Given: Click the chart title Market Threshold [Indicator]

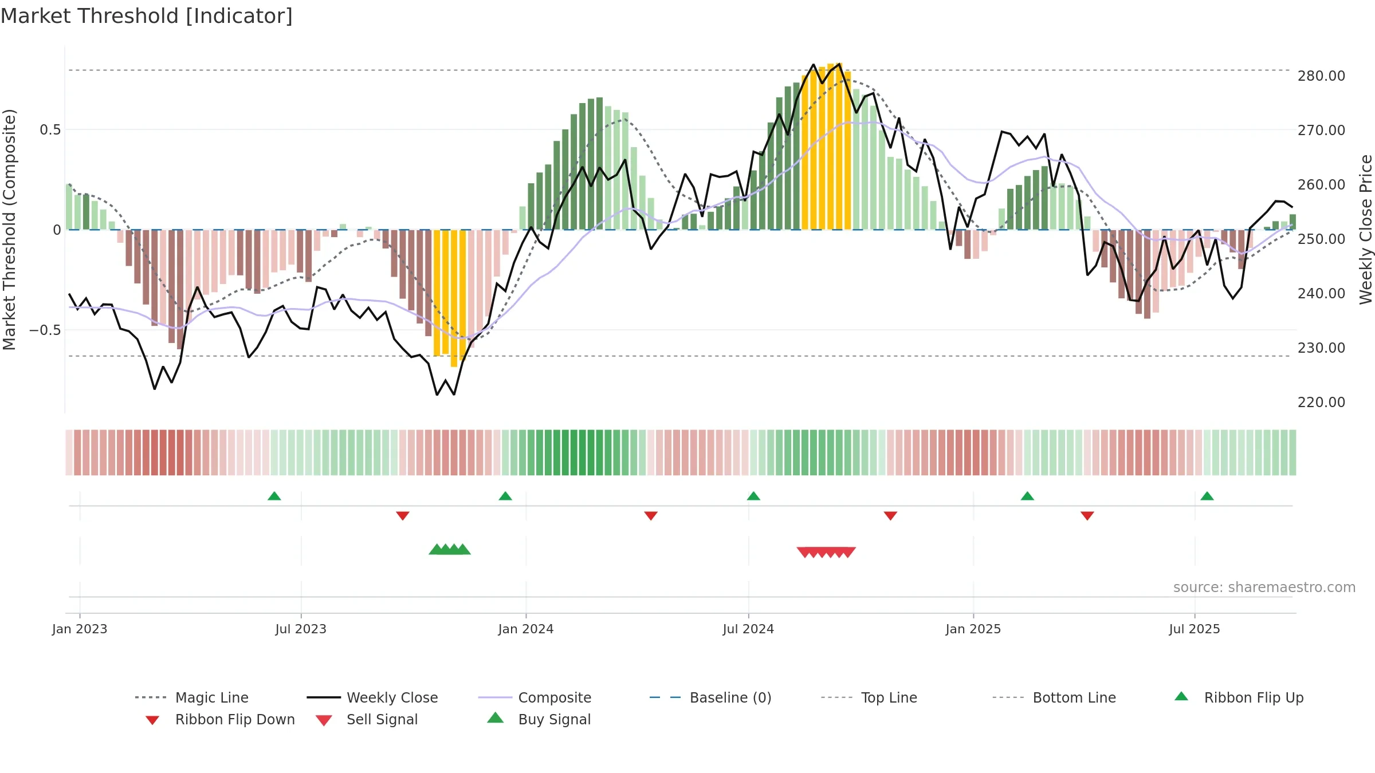Looking at the screenshot, I should (147, 16).
